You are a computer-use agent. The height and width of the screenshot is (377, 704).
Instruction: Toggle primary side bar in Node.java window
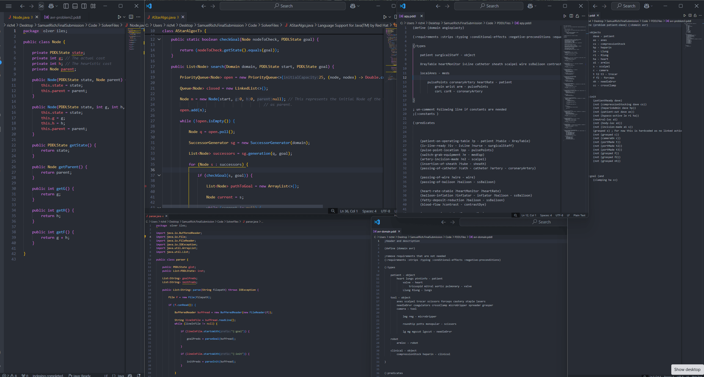click(x=66, y=6)
